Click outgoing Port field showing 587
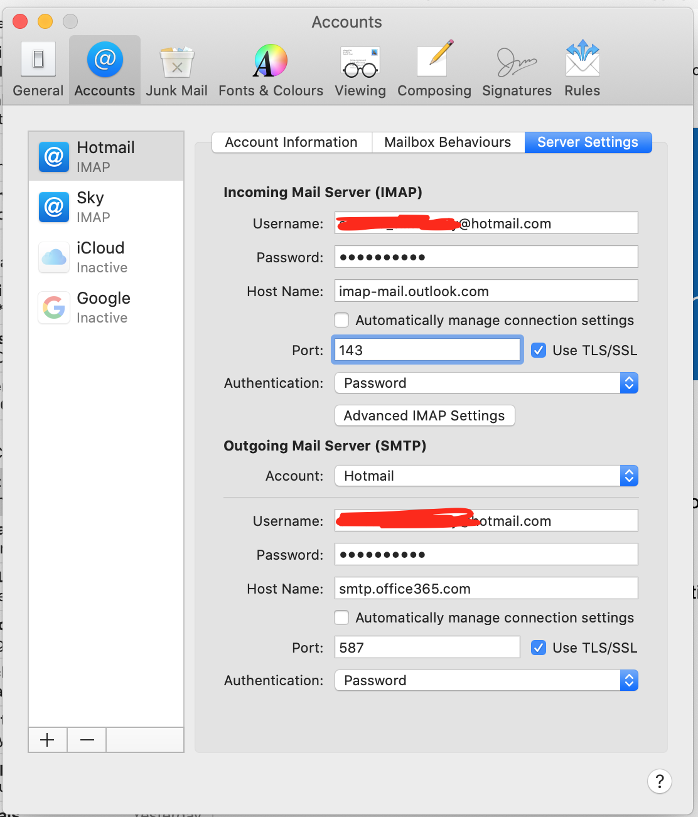Image resolution: width=698 pixels, height=817 pixels. (x=427, y=648)
